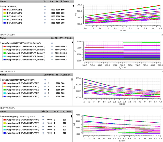The height and width of the screenshot is (142, 163).
Task: Click the scrollbar handle in the first legend panel
Action: pyautogui.click(x=73, y=5)
